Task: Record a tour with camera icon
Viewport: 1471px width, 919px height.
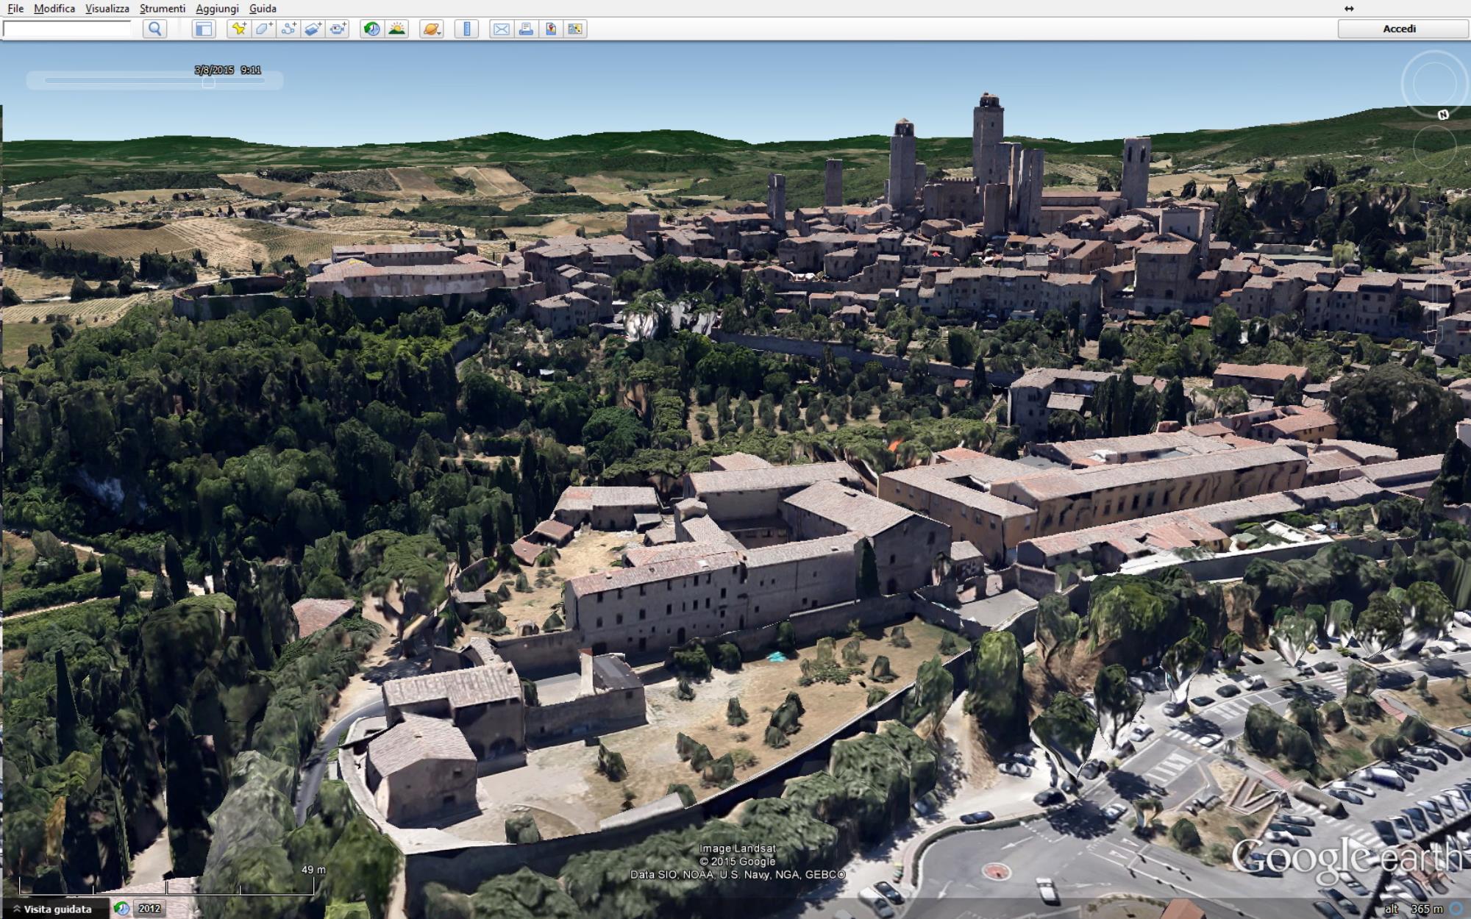Action: point(338,29)
